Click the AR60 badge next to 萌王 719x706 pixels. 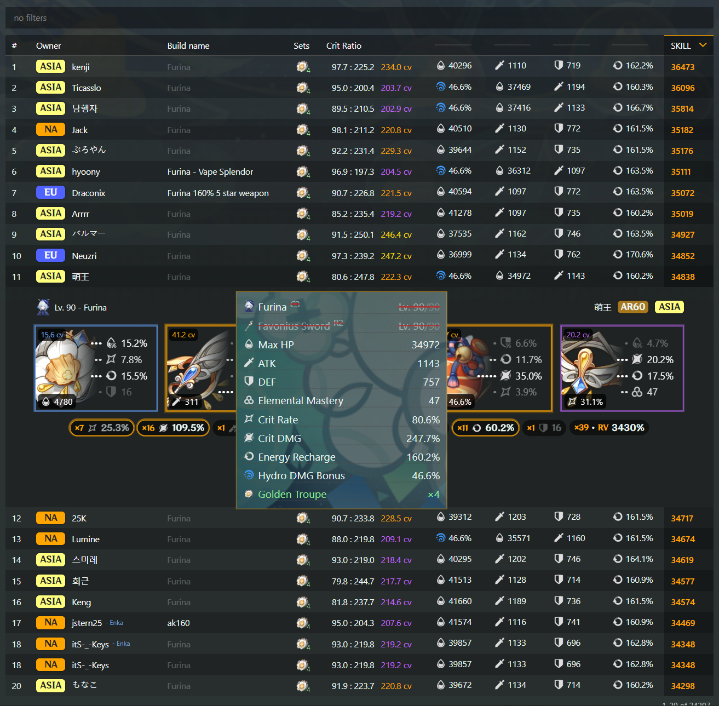point(633,307)
